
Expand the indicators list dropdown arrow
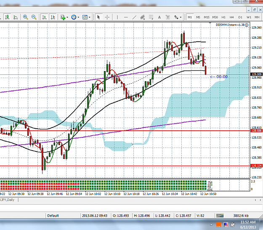(67, 17)
